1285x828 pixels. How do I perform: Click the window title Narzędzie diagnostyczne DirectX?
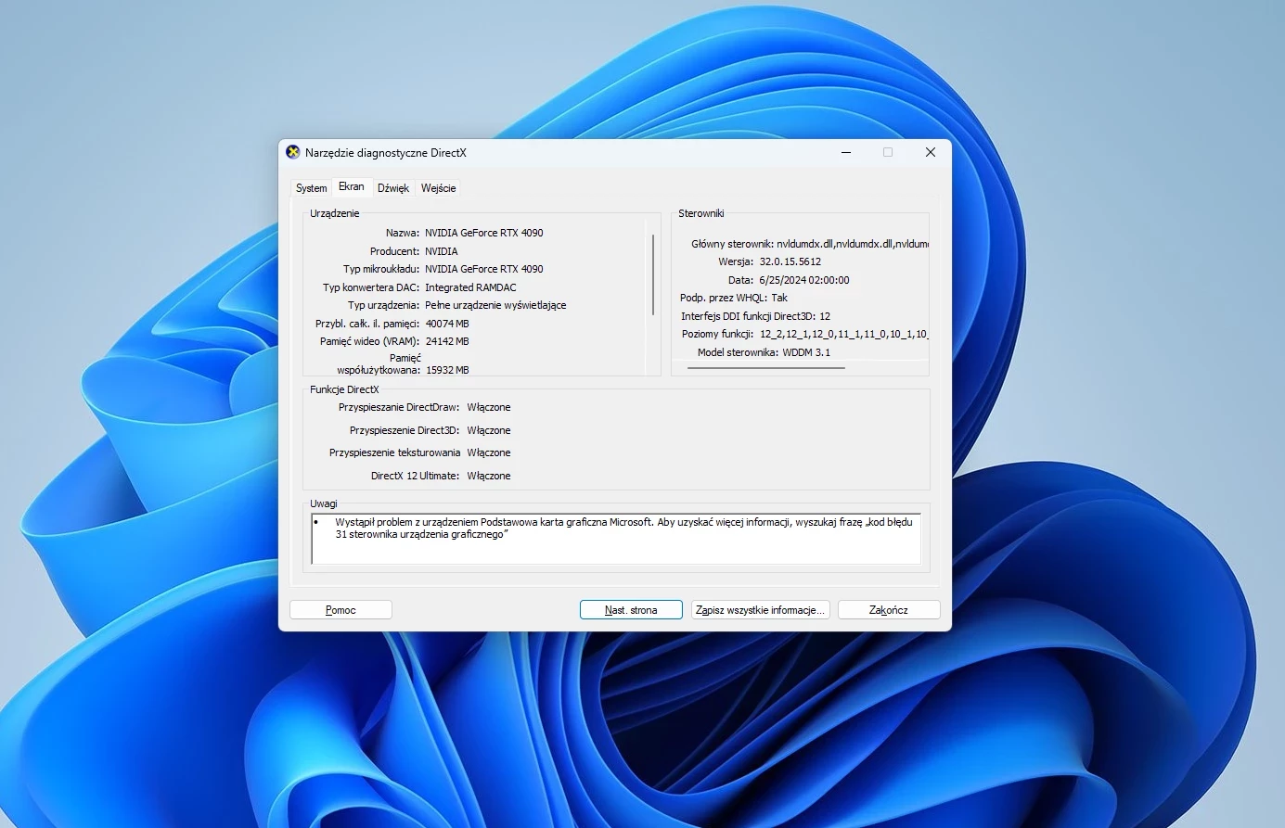pyautogui.click(x=386, y=153)
